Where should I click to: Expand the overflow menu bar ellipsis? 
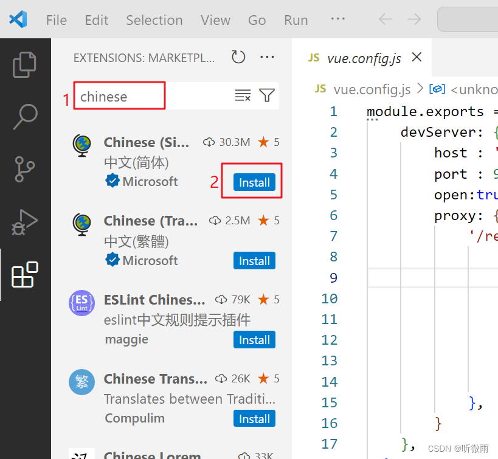337,19
